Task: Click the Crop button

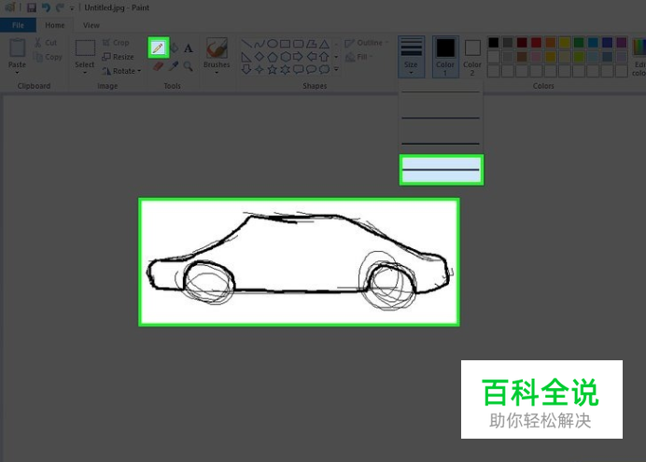Action: click(116, 43)
